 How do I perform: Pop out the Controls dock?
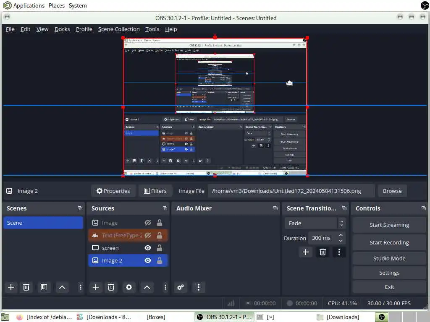[x=424, y=208]
